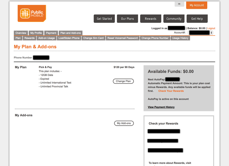Open the Rewards sub-tab

pos(29,38)
